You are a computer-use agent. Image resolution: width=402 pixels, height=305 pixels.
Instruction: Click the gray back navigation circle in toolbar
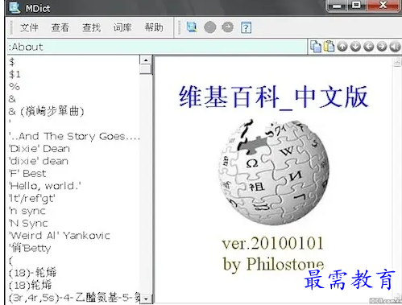click(x=209, y=27)
